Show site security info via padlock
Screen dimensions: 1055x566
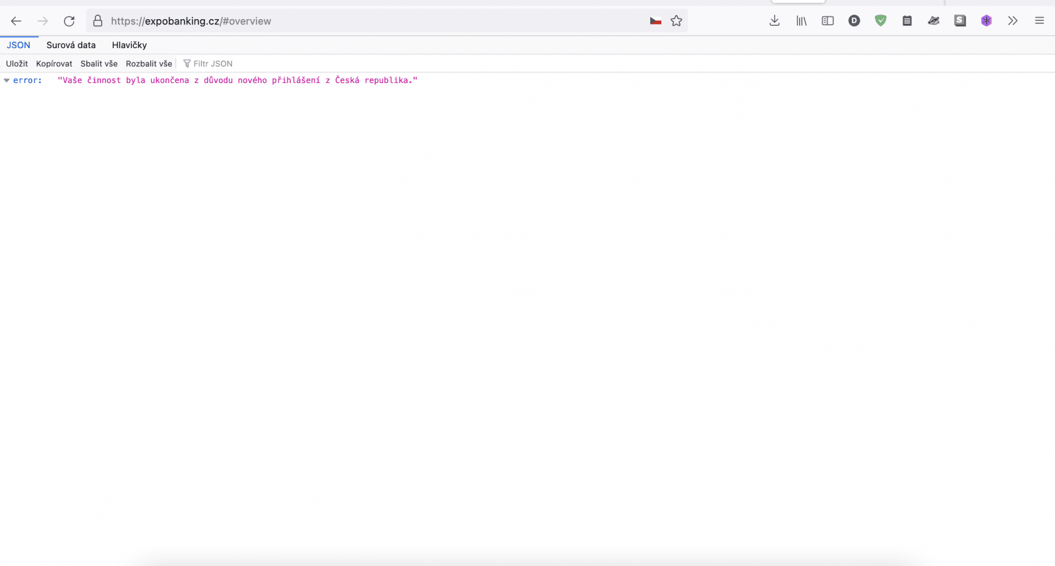(98, 21)
